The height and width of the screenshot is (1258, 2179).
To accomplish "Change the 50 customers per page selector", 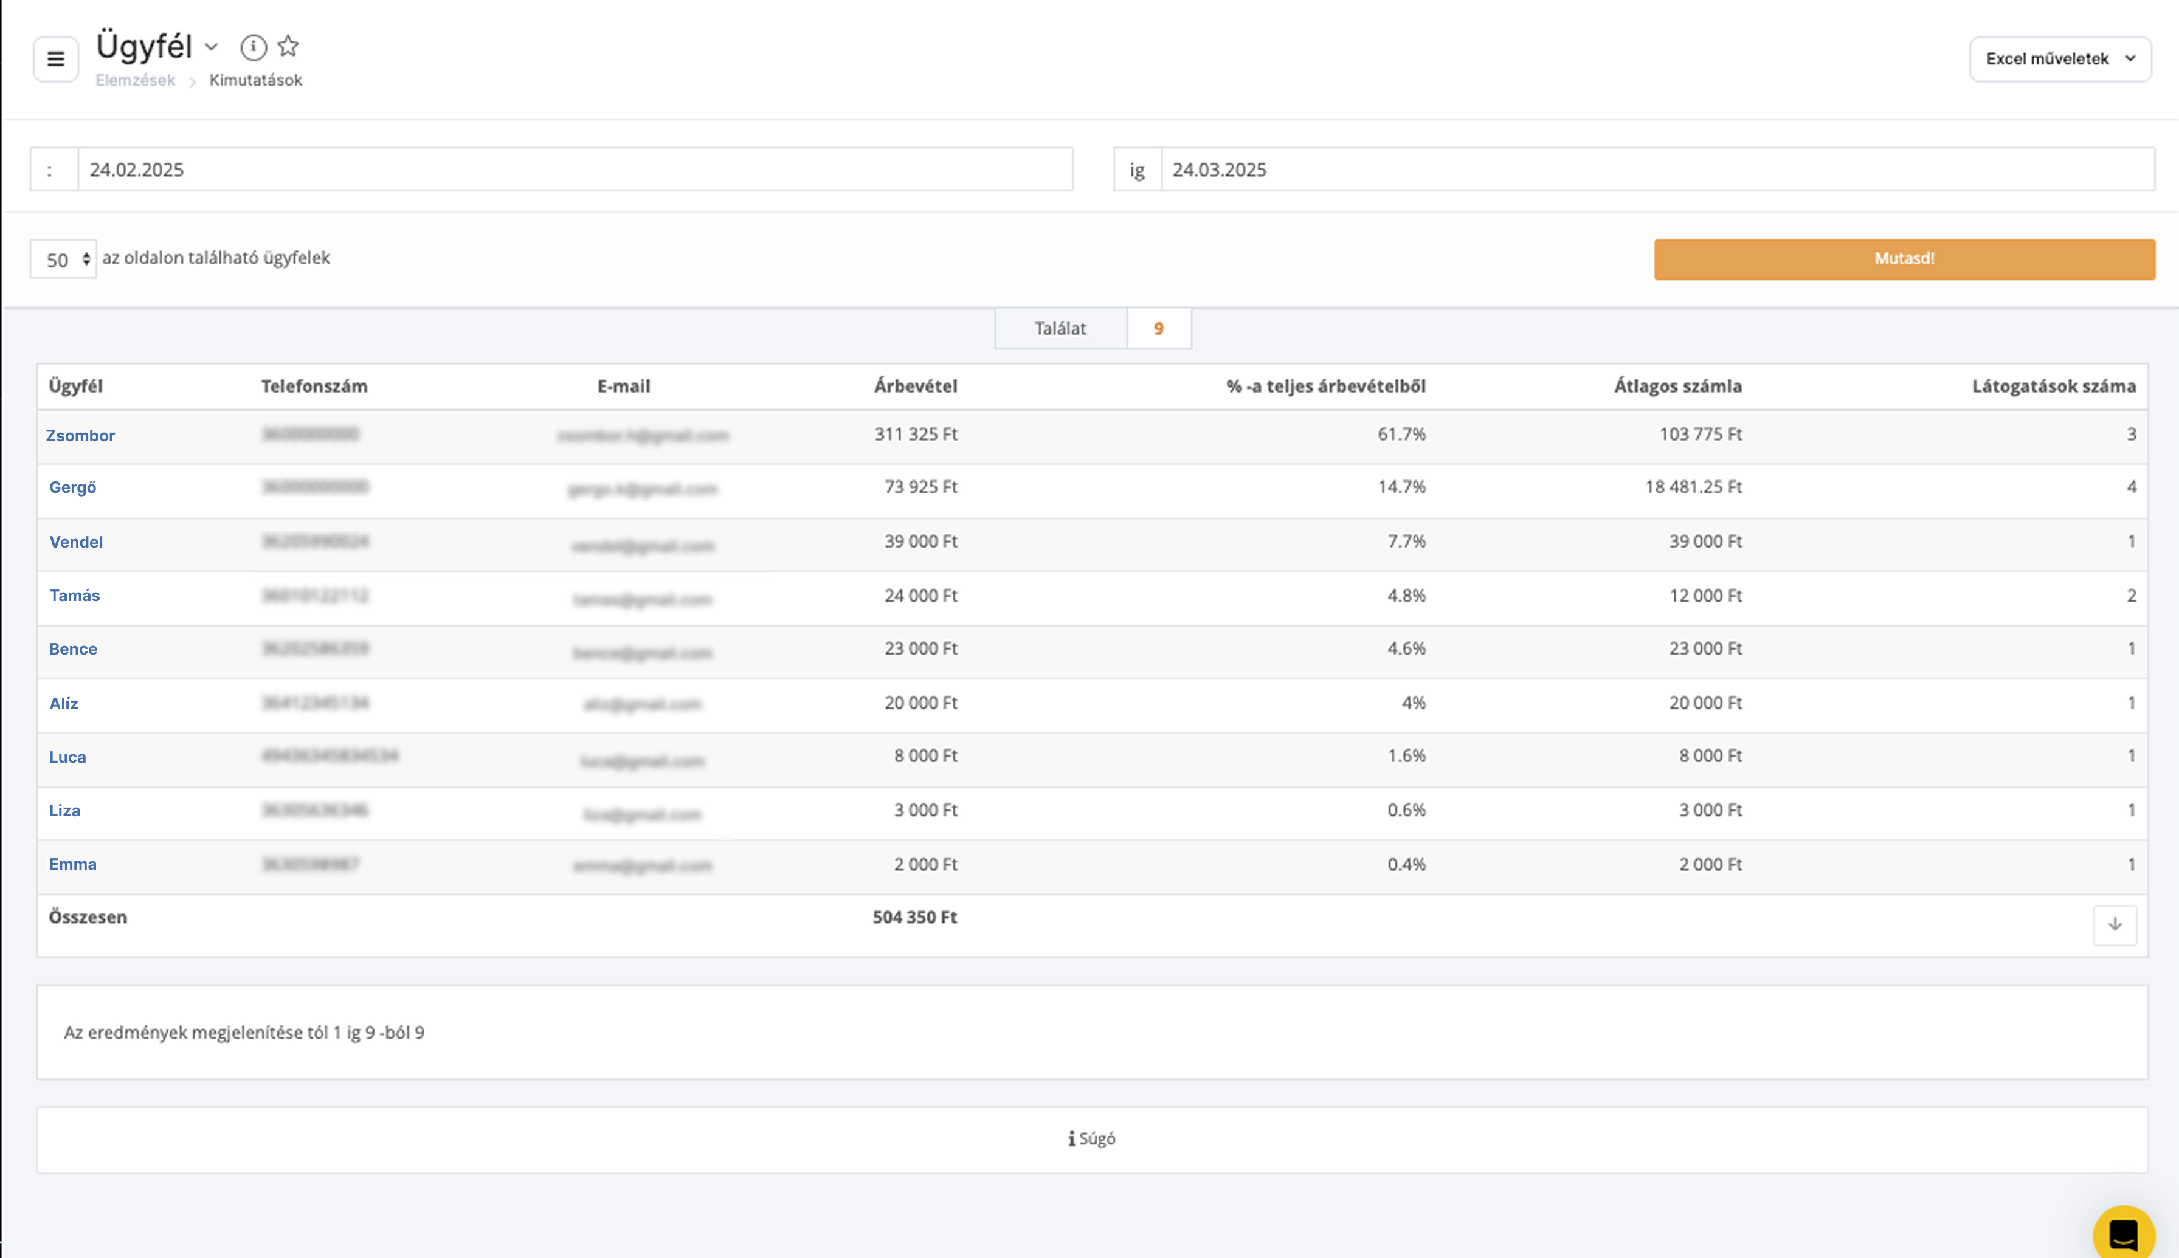I will coord(63,260).
